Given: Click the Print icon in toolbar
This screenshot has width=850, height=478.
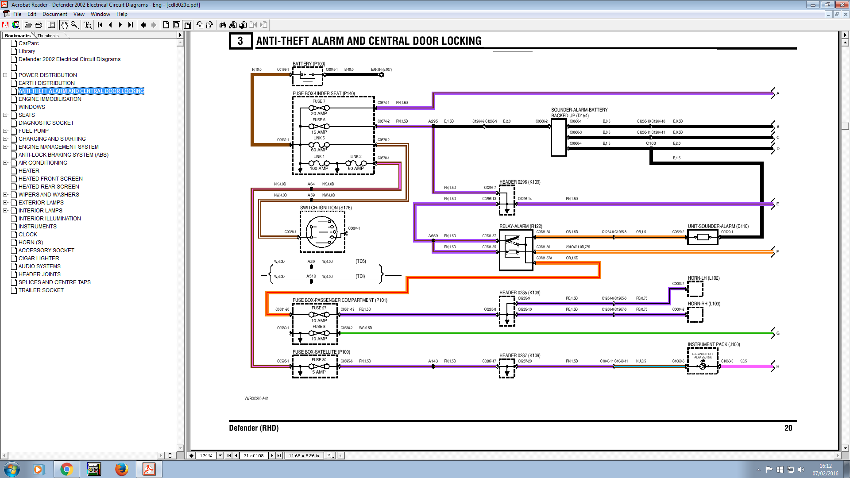Looking at the screenshot, I should pyautogui.click(x=39, y=25).
